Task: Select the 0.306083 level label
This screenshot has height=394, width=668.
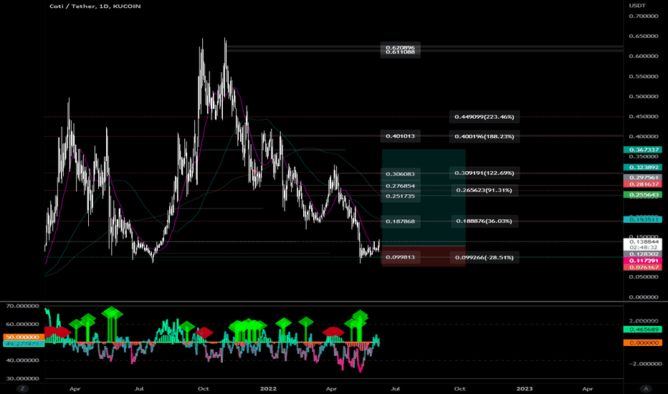Action: point(400,174)
